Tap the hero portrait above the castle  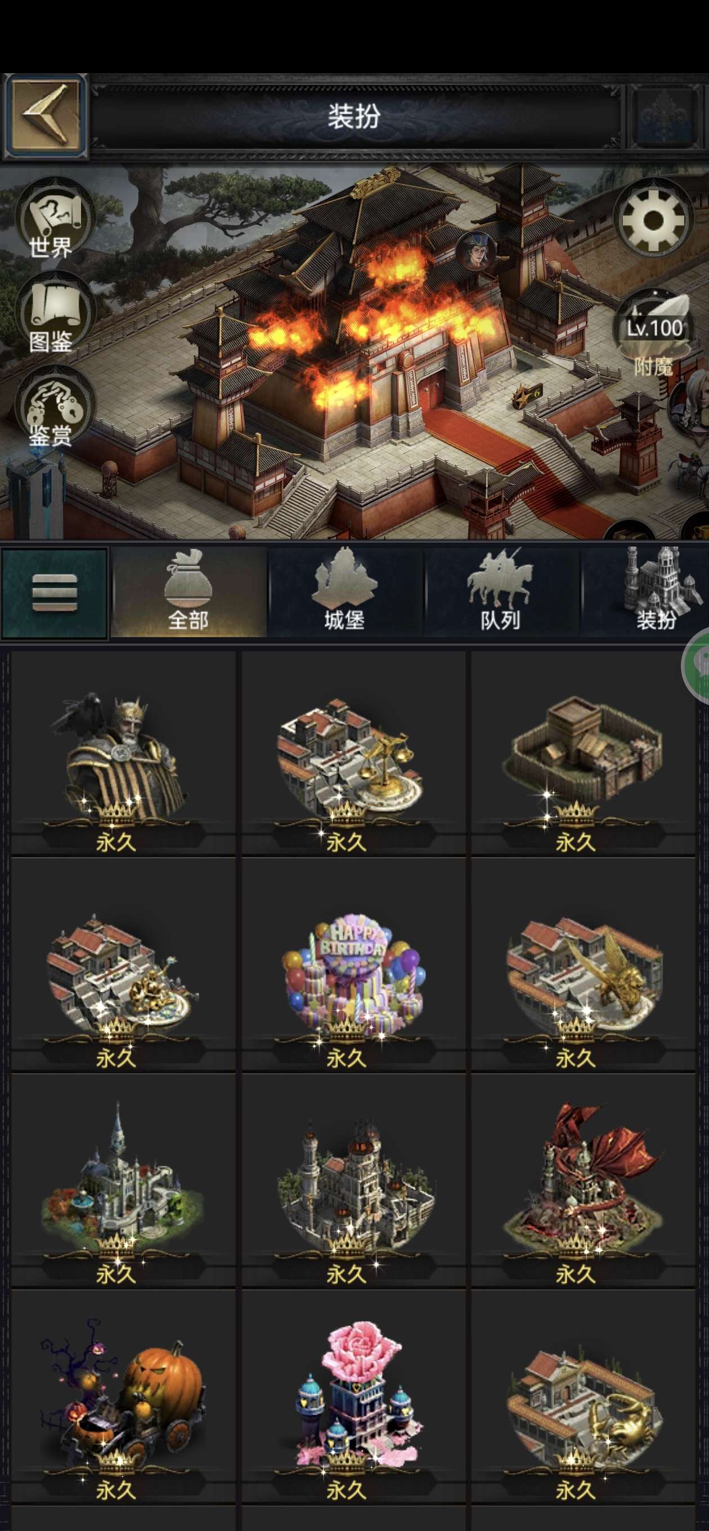(477, 251)
